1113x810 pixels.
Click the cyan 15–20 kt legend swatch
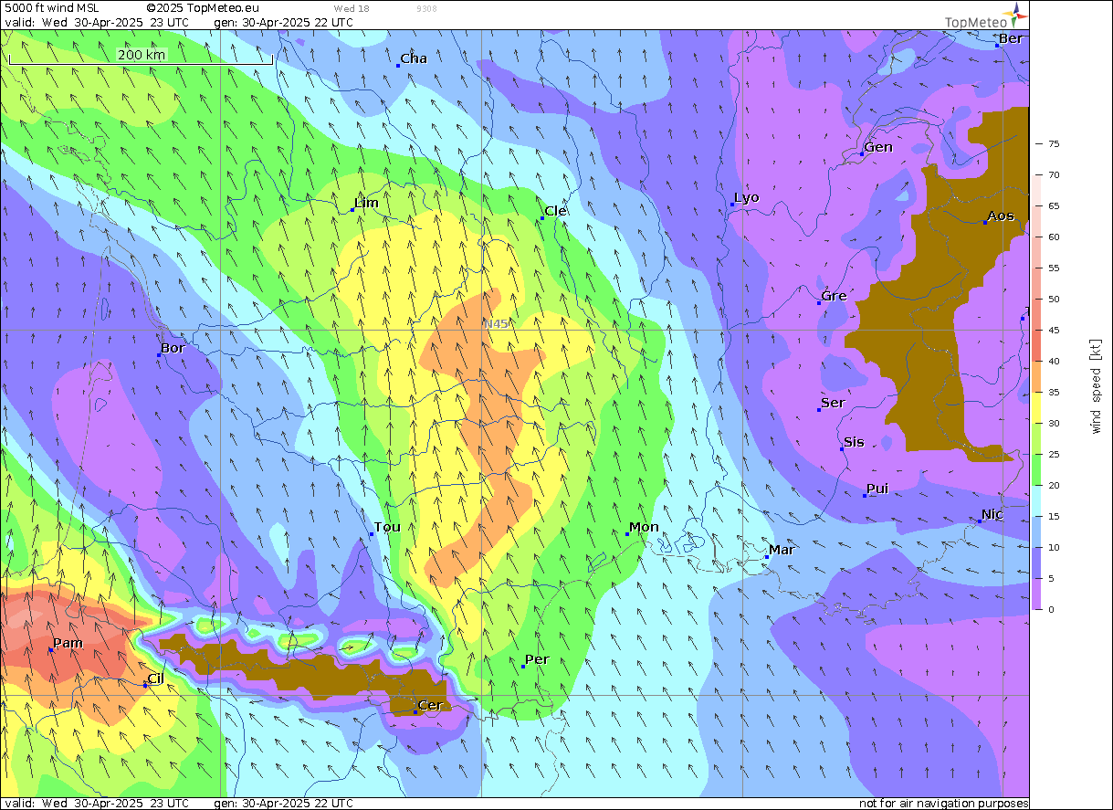click(1037, 500)
